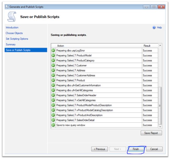
Task: Select the 'Save to new query window' text
Action: pos(71,125)
